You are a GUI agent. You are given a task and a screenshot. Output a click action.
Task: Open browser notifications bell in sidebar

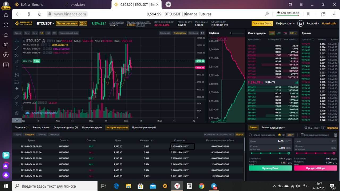click(6, 15)
